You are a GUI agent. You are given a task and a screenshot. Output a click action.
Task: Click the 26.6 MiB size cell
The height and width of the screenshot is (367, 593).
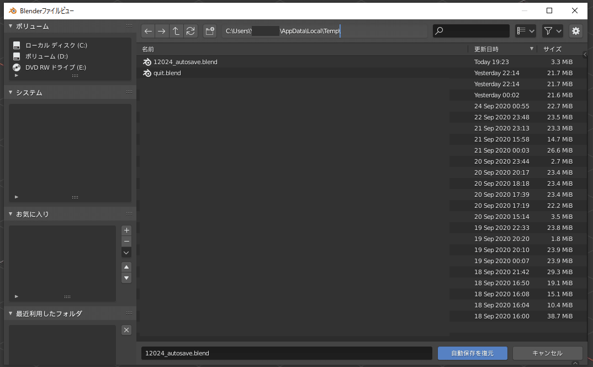pos(560,150)
